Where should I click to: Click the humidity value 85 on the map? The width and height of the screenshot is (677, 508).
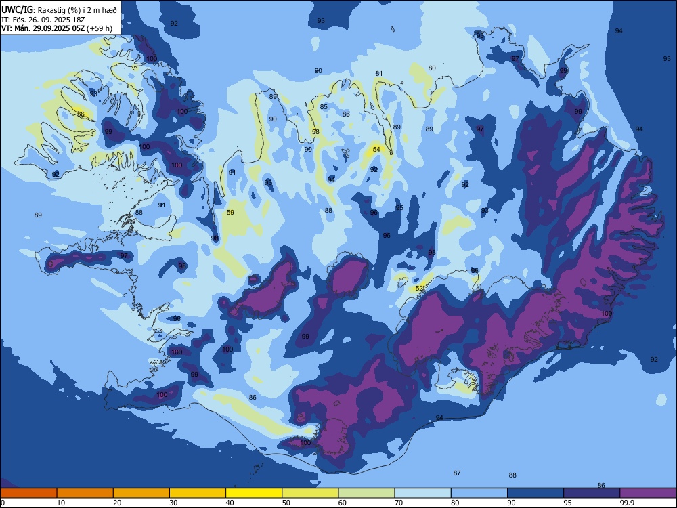pyautogui.click(x=324, y=107)
